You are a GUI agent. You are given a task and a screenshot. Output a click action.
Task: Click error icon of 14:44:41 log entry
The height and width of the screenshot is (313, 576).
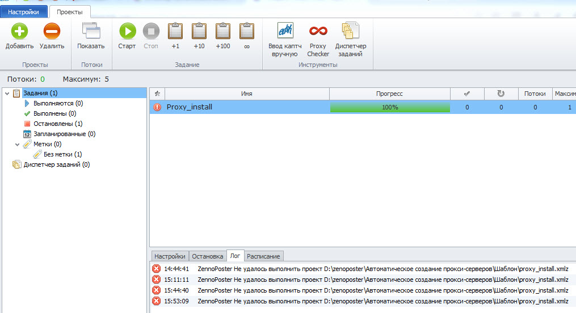157,269
